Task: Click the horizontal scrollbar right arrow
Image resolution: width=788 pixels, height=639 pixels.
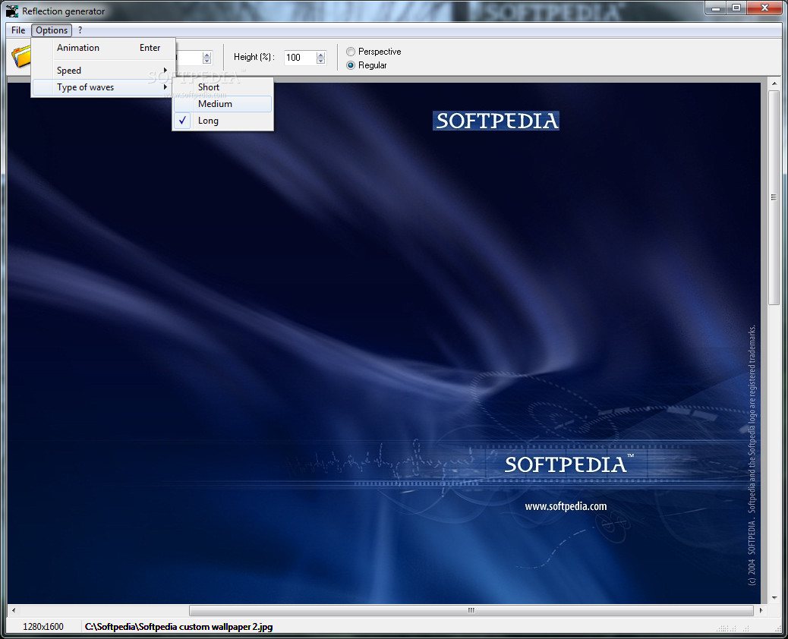Action: pos(761,610)
